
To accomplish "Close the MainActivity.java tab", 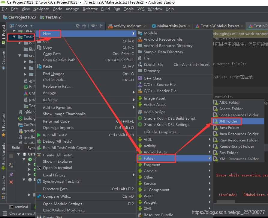I will pyautogui.click(x=189, y=26).
